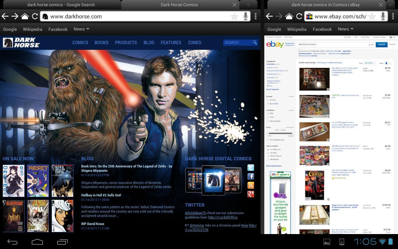Image resolution: width=398 pixels, height=249 pixels.
Task: Open the FEATURES menu on Dark Horse
Action: [x=171, y=43]
